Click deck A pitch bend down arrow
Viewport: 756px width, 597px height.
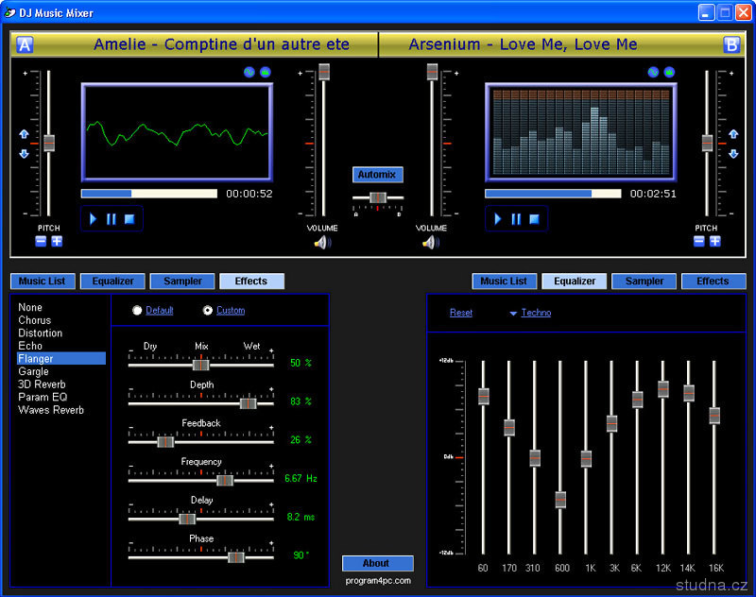tap(24, 154)
